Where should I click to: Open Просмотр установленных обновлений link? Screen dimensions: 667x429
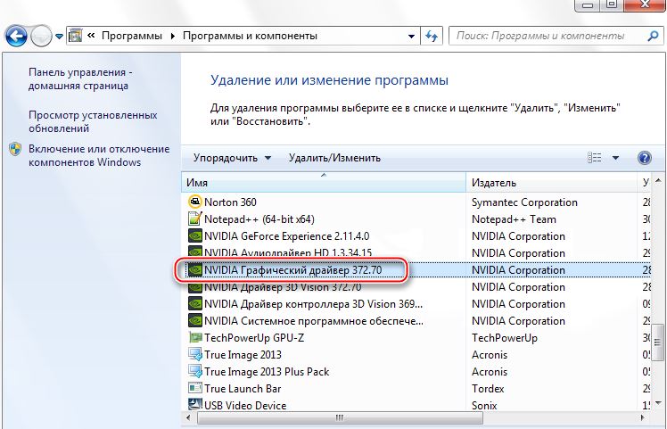coord(93,121)
